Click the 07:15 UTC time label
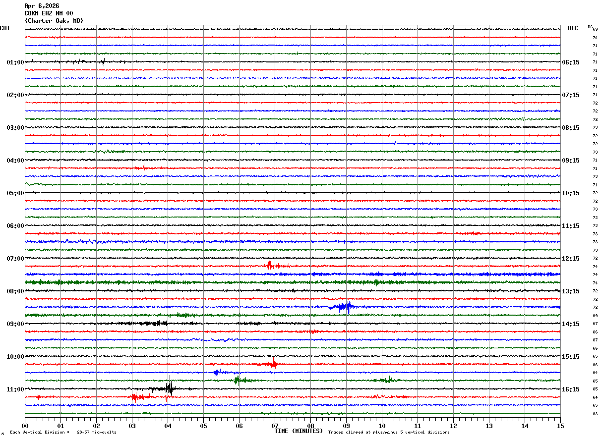Screen dimensions: 600x439 (x=571, y=95)
